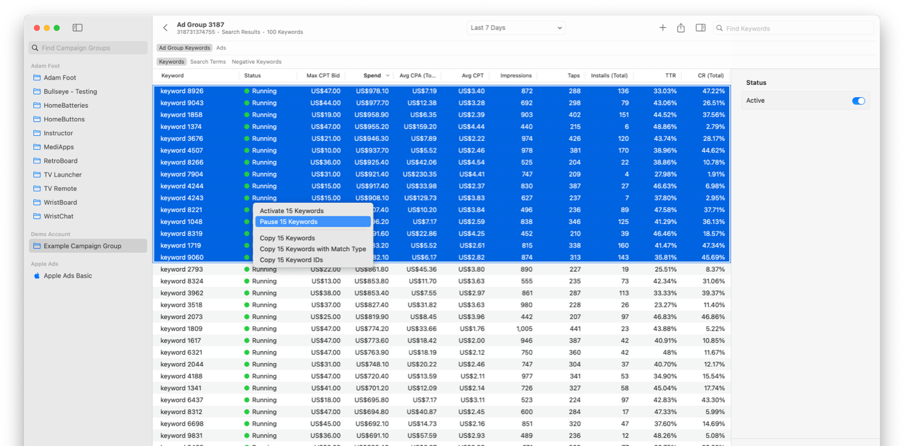Viewport: 904px width, 446px height.
Task: Go back using the chevron arrow
Action: click(x=165, y=28)
